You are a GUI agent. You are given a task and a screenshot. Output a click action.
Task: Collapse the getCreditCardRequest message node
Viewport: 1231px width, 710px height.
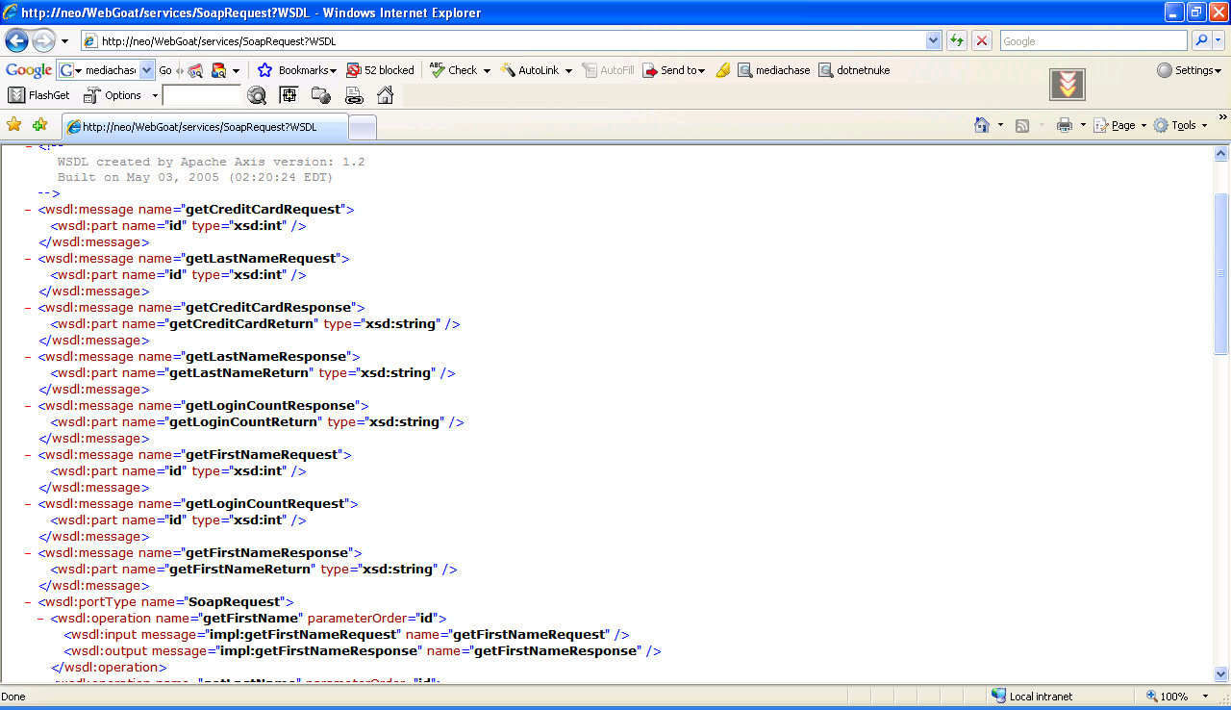[29, 210]
